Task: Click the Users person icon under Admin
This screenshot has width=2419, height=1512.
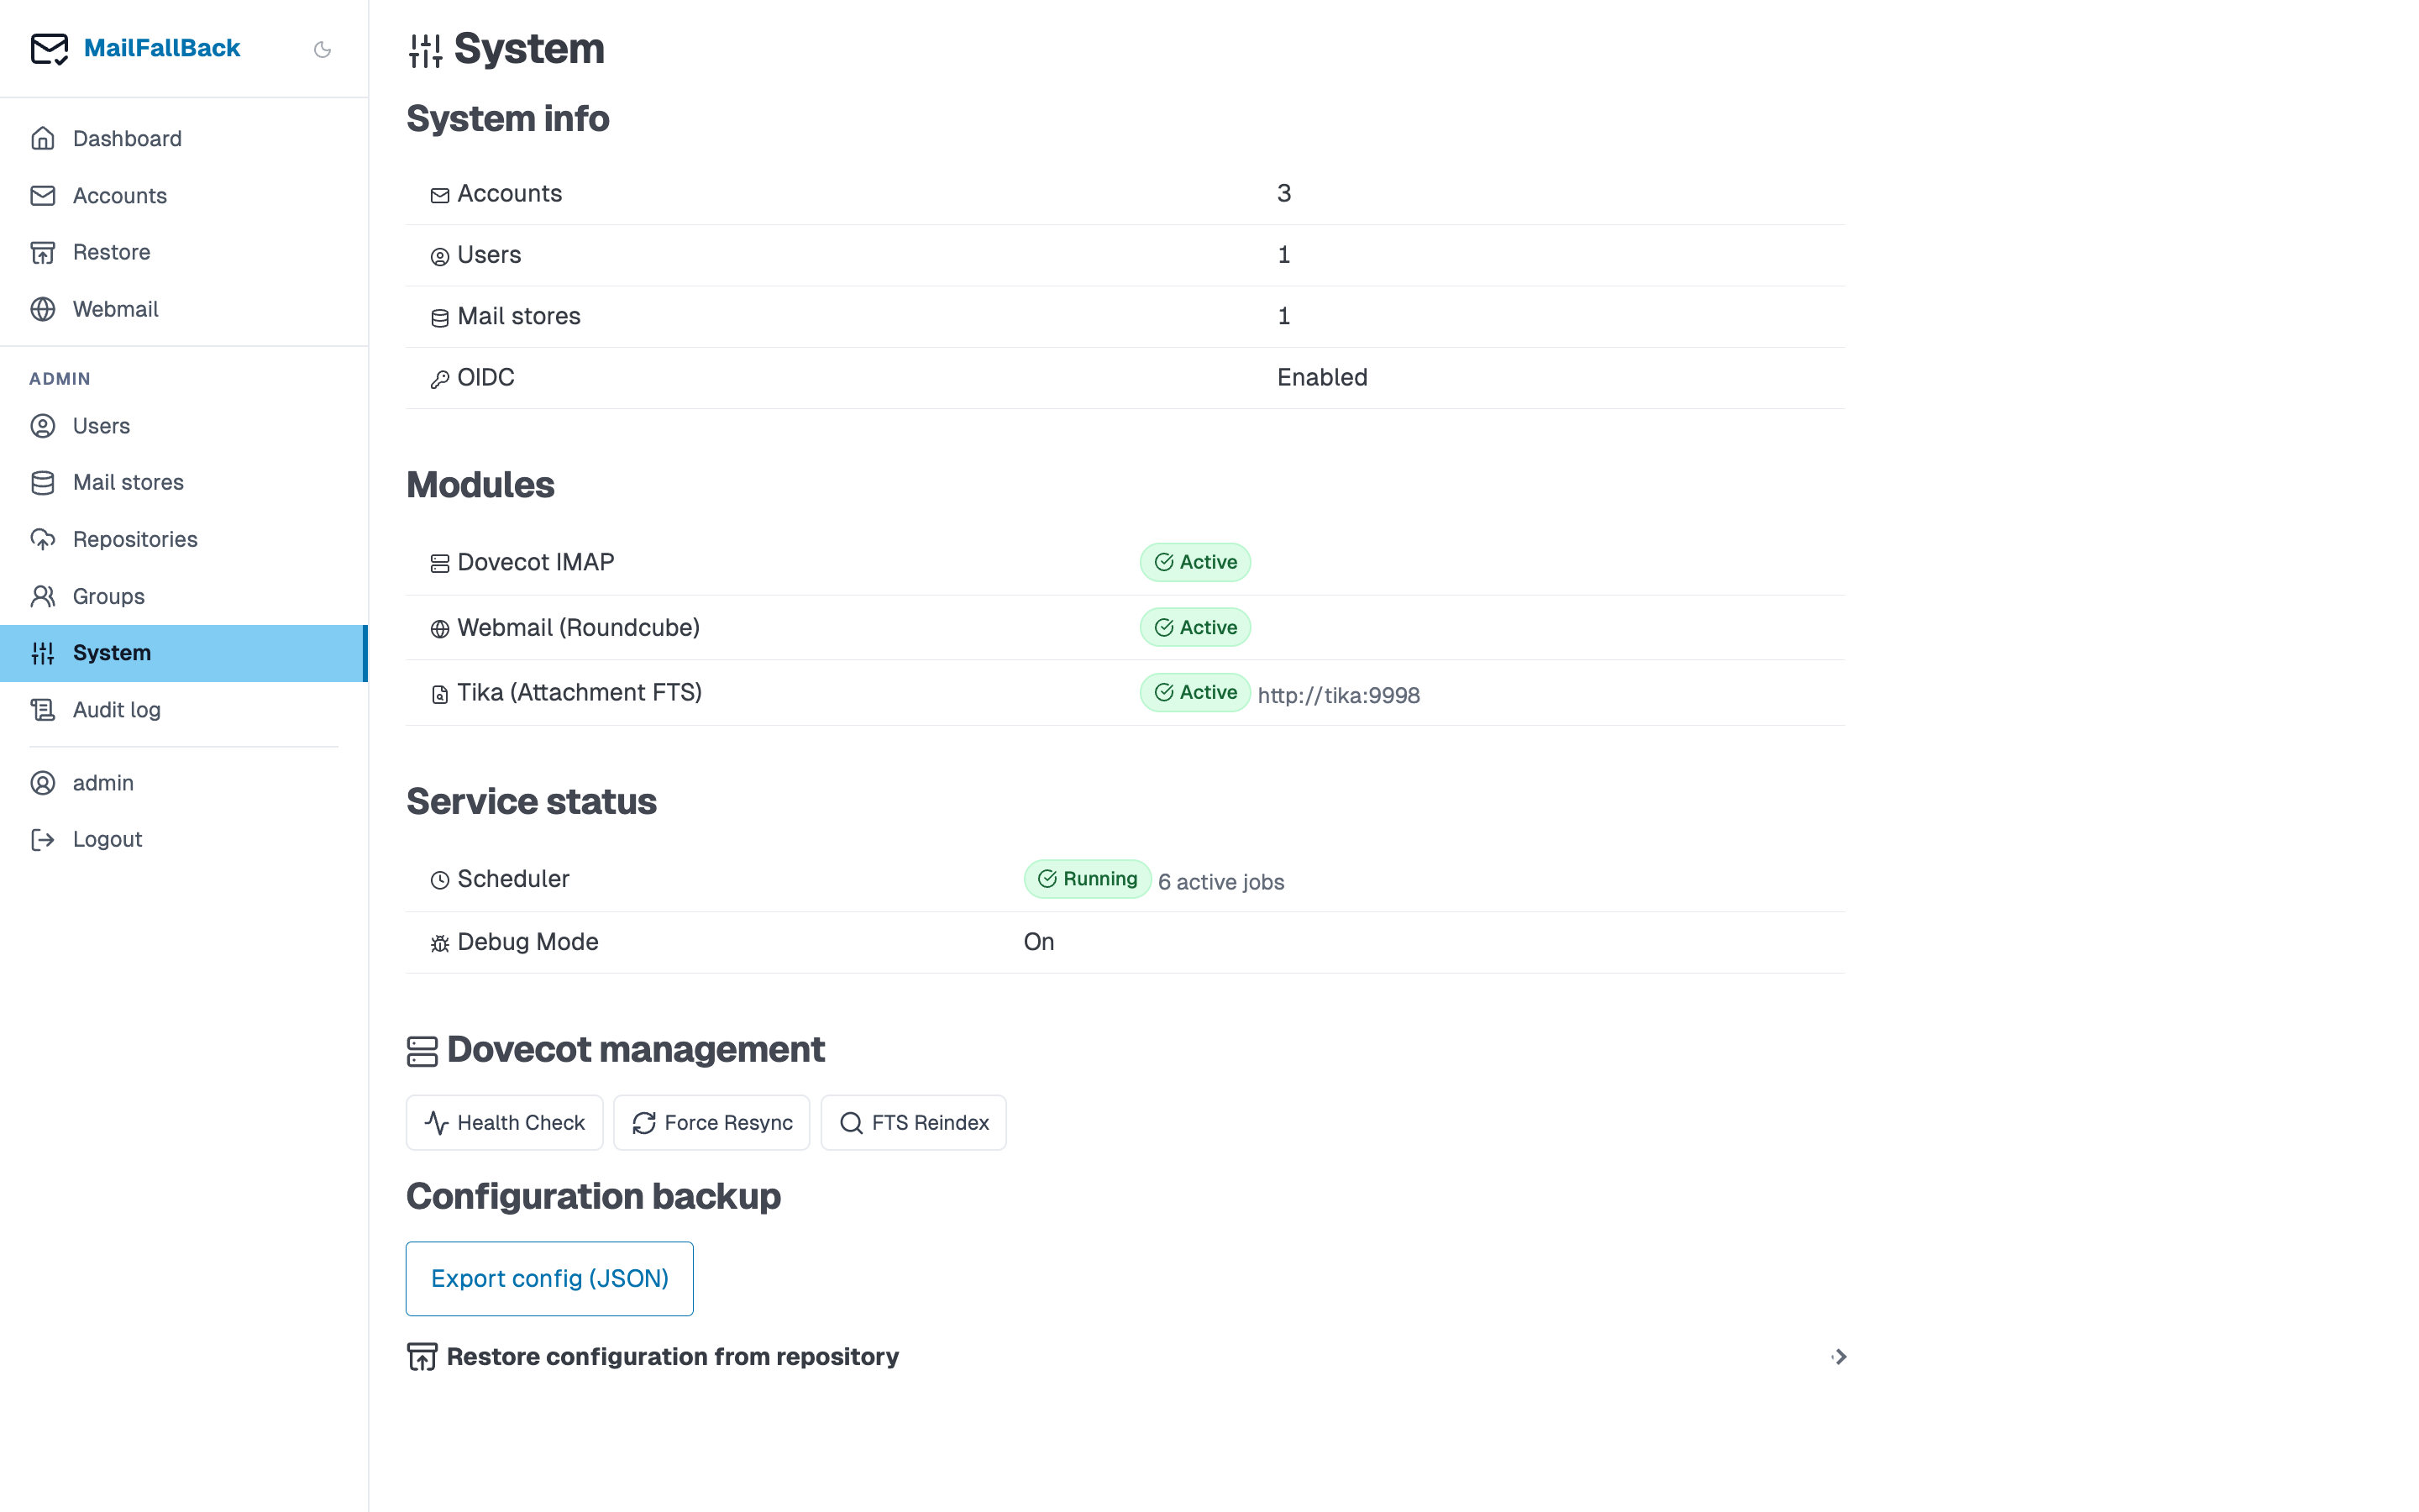Action: 43,426
